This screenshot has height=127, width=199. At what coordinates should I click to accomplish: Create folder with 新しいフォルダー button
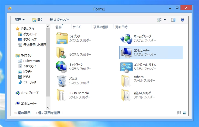[x=59, y=20]
